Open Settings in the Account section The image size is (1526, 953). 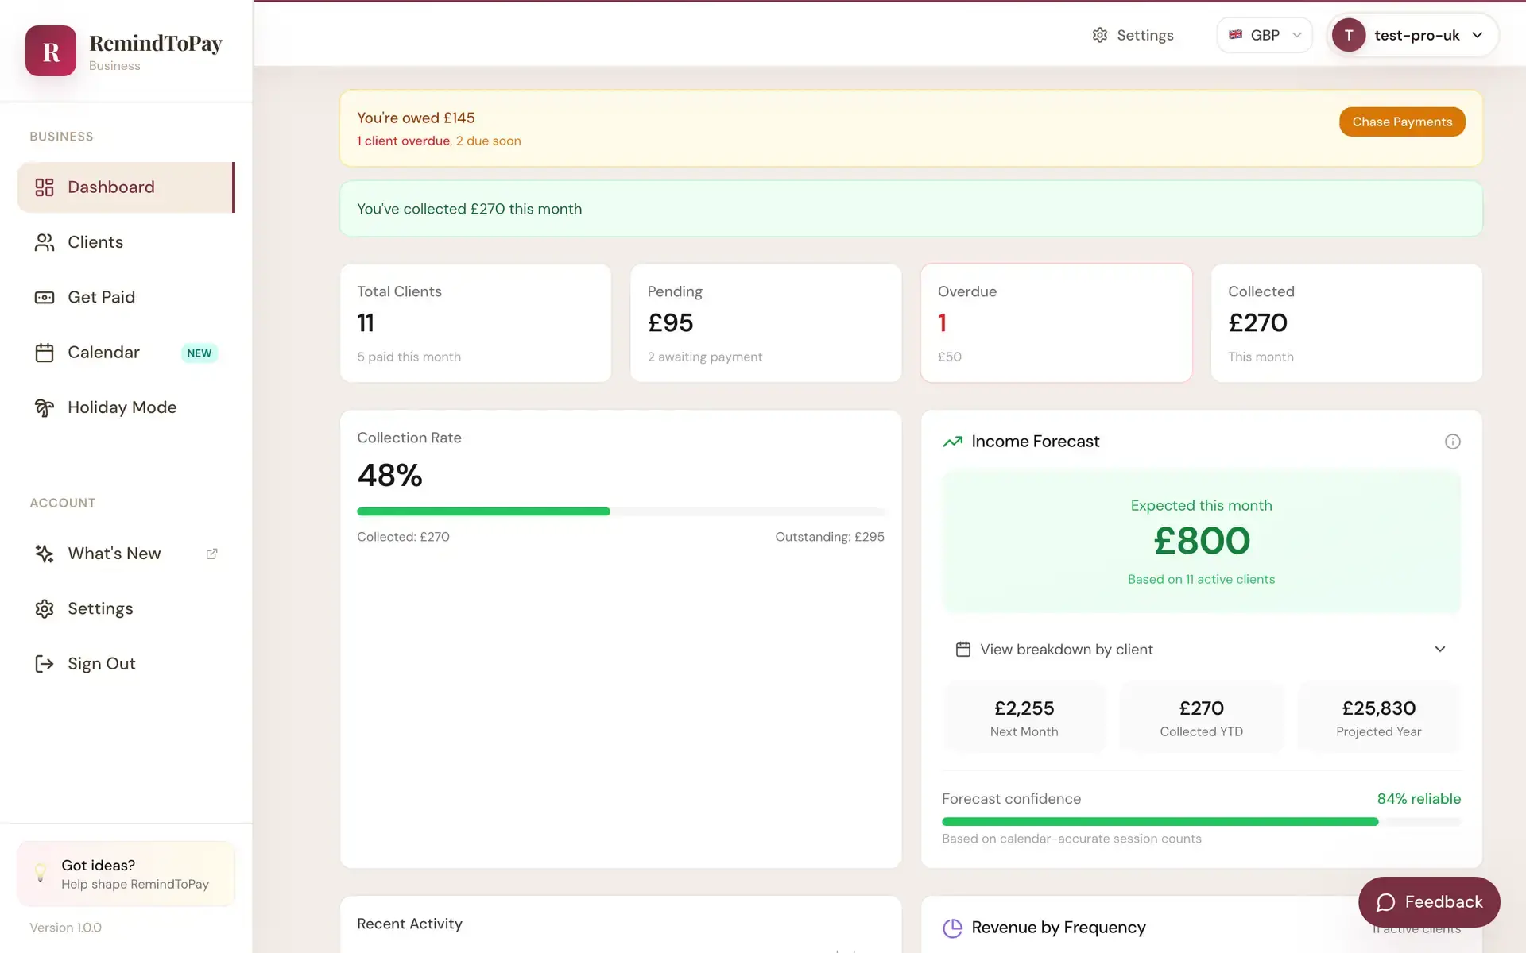[x=100, y=608]
